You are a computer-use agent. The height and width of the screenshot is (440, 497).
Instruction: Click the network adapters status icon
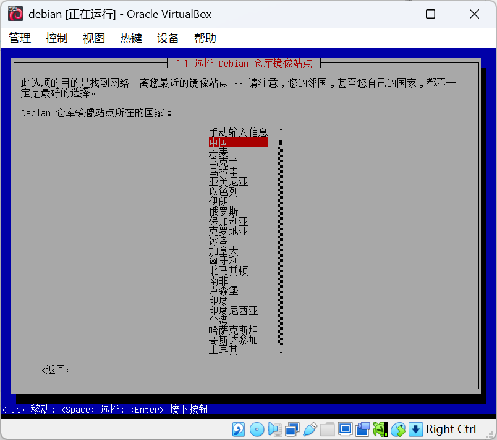292,429
